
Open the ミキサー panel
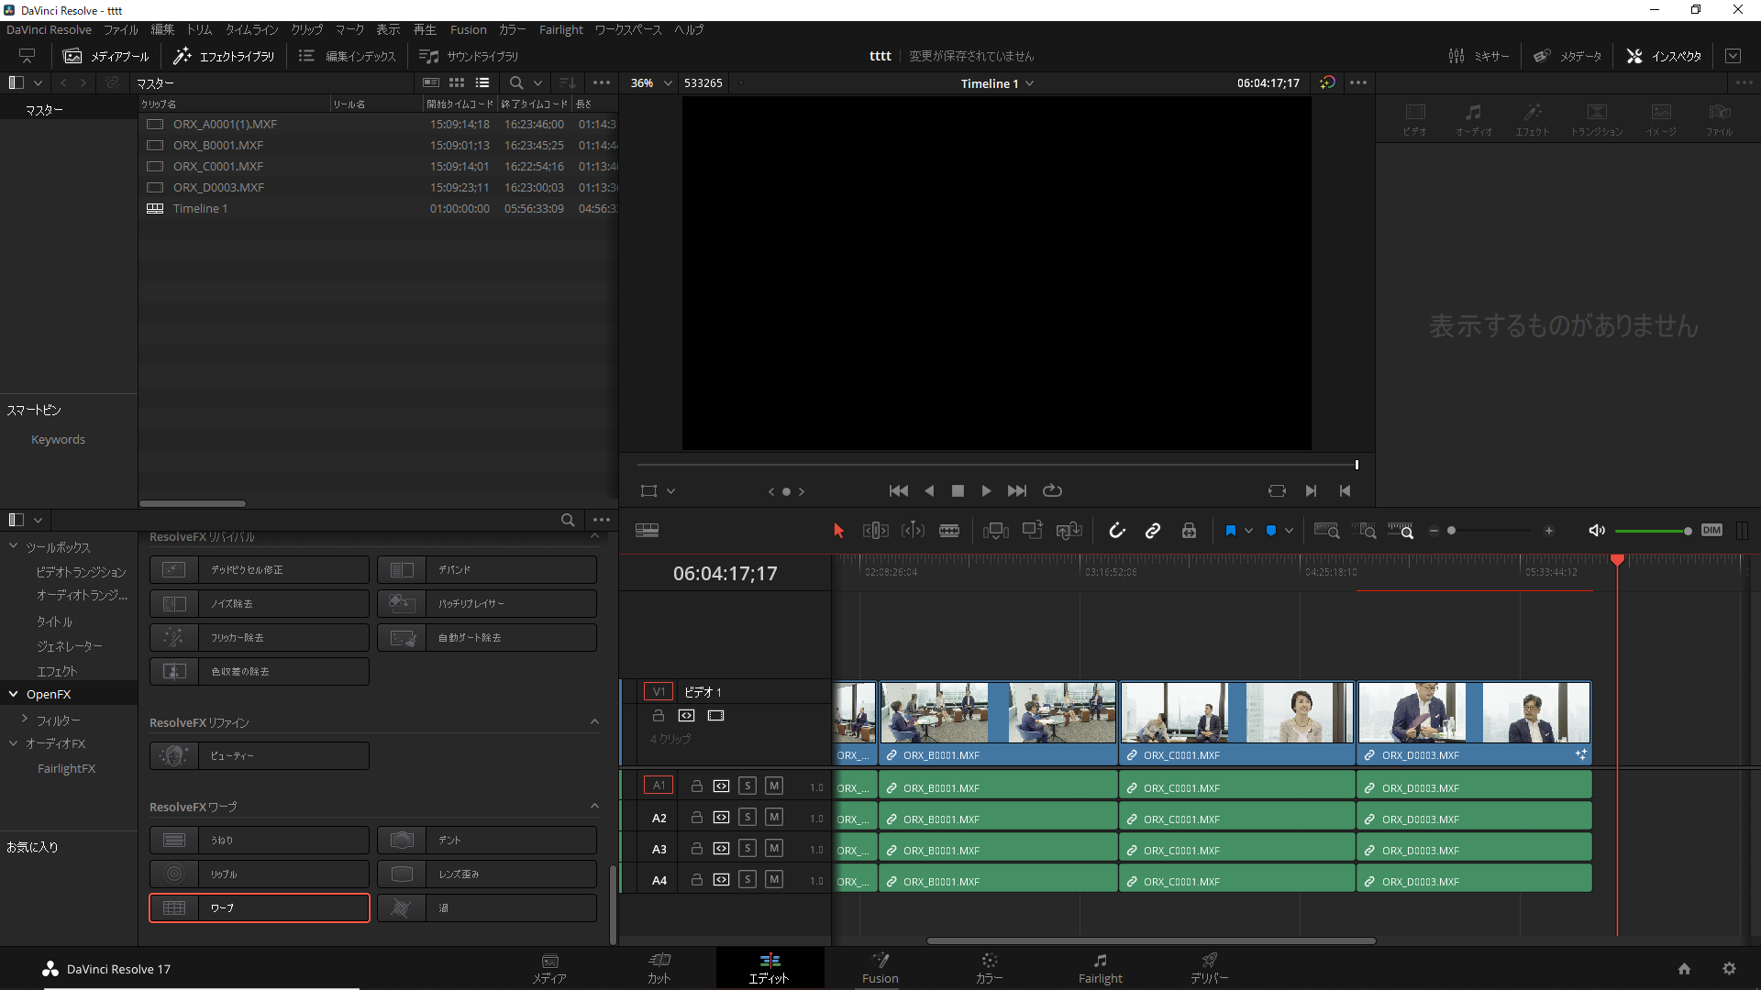[x=1479, y=56]
